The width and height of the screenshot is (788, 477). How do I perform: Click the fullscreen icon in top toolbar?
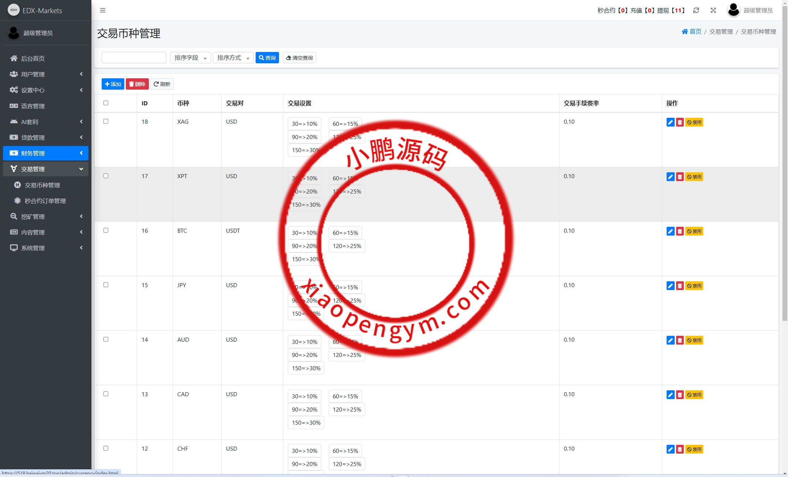pyautogui.click(x=713, y=10)
